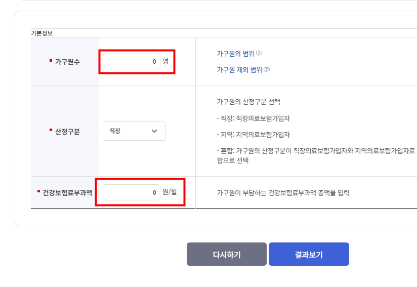417x287 pixels.
Task: Click the 산정구분 row label
Action: [x=67, y=132]
